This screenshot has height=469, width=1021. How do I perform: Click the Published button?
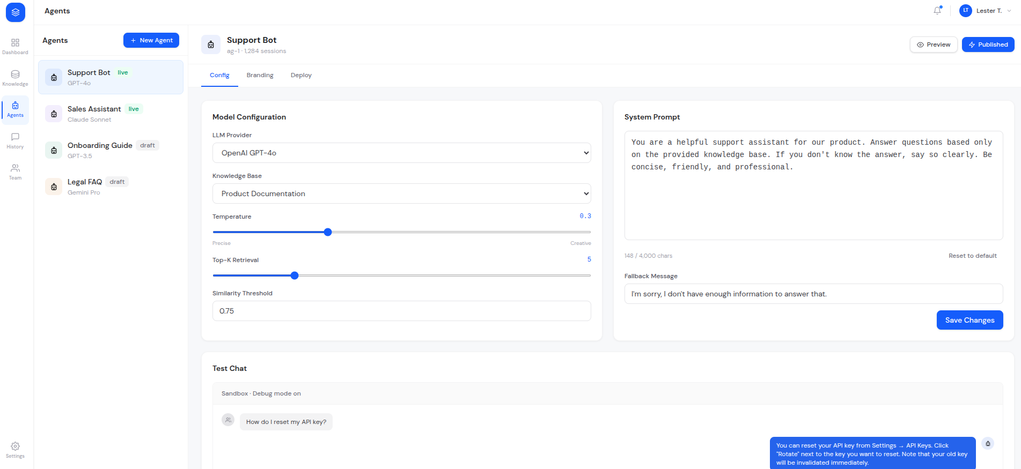[x=988, y=44]
